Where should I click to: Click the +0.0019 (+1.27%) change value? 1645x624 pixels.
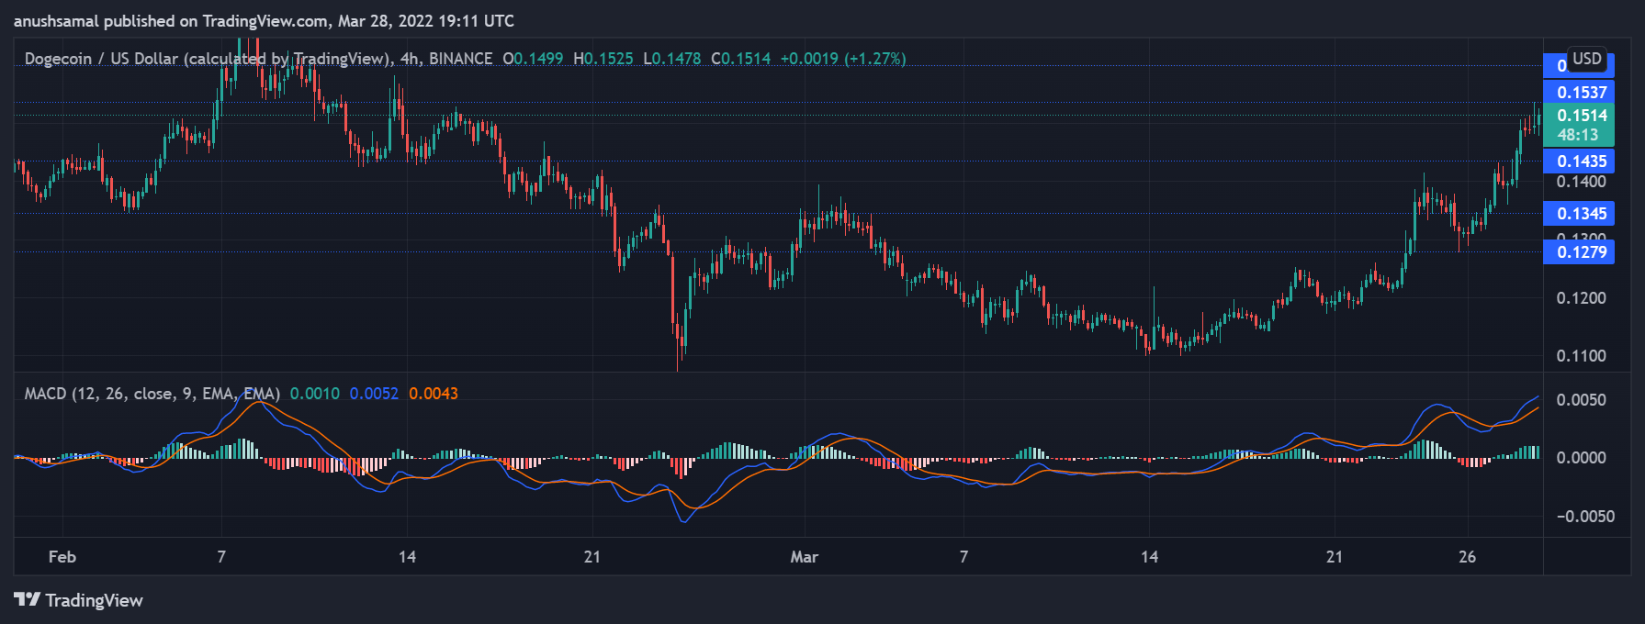(842, 59)
